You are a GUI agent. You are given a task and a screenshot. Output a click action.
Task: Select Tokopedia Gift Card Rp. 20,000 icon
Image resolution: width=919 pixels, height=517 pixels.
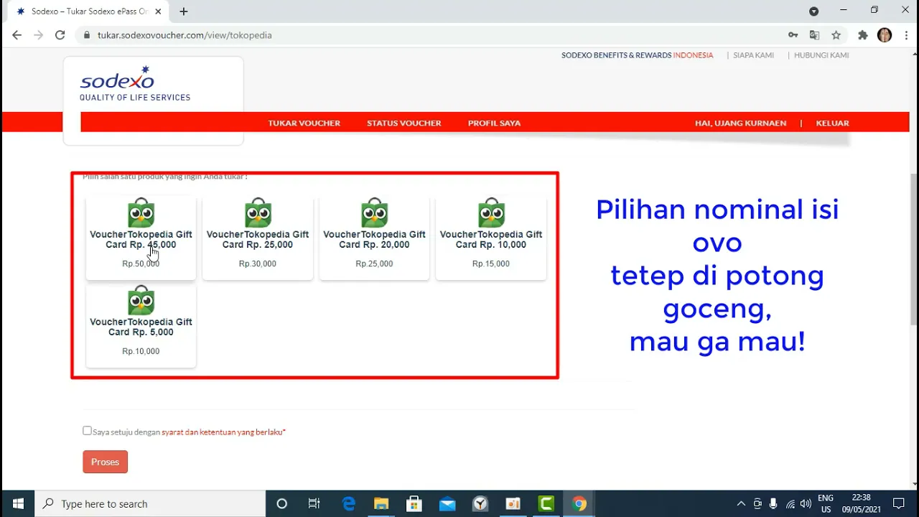374,213
